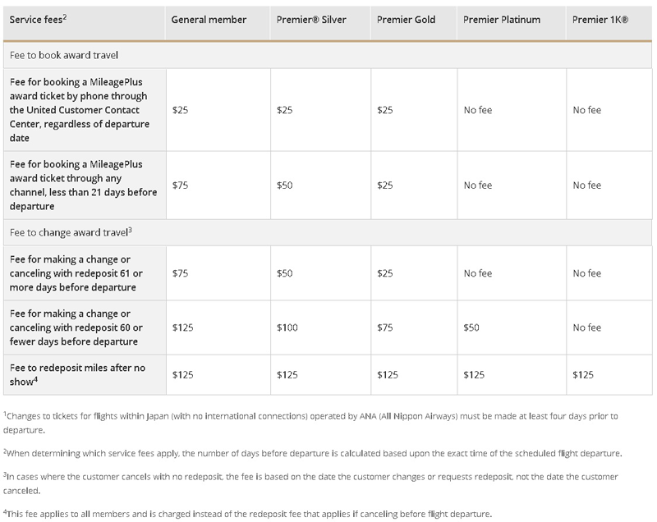Screen dimensions: 657x522
Task: Click the 'Fee to book award travel' section row
Action: [64, 55]
